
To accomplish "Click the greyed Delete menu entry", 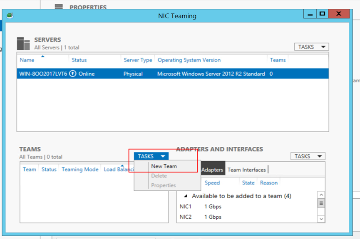I will tap(159, 176).
